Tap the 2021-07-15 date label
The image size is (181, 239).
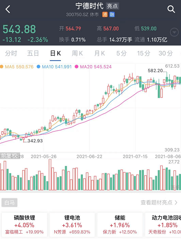point(135,156)
